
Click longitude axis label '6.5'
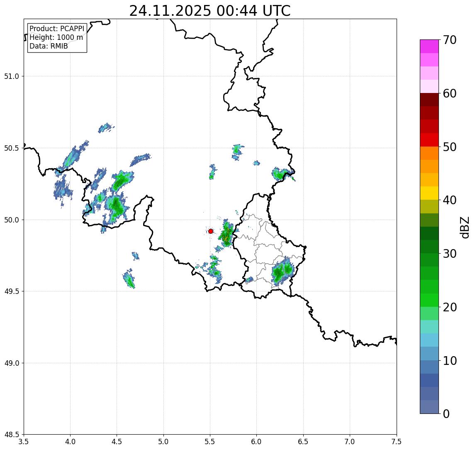(303, 441)
